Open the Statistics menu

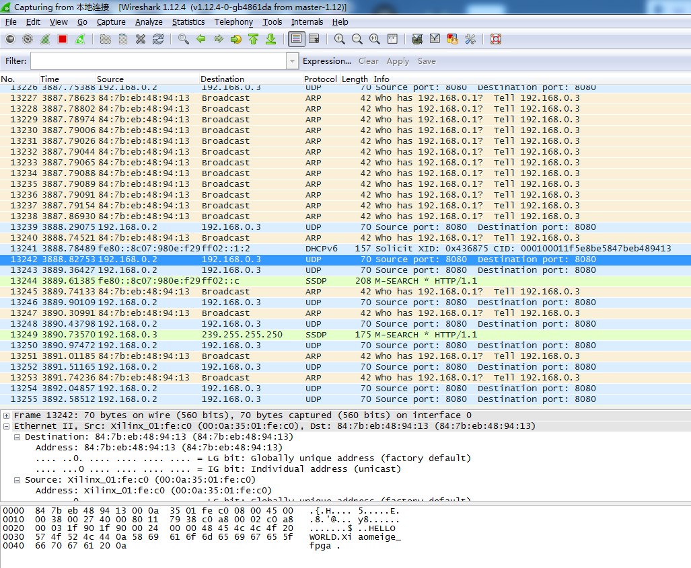(x=188, y=22)
